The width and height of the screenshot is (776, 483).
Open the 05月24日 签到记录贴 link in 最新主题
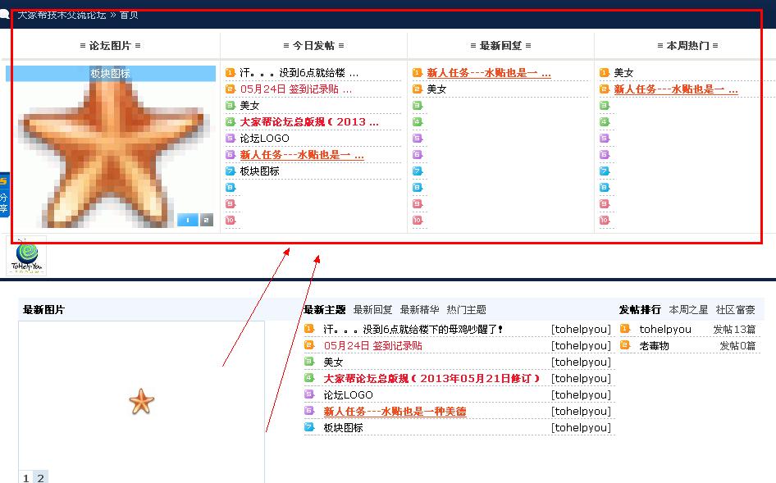point(372,346)
